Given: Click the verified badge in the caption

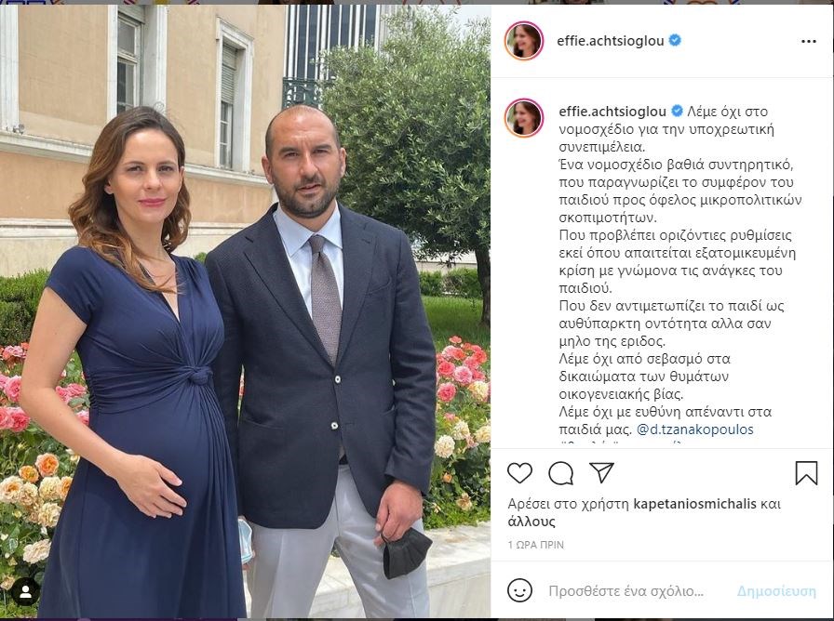Looking at the screenshot, I should 677,111.
